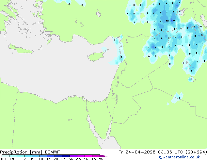Viewport: 207px width, 160px height.
Task: Click the '35' legend scale label
Action: click(x=78, y=159)
